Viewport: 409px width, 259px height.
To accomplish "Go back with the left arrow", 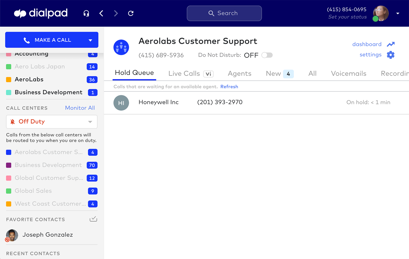I will pos(101,13).
